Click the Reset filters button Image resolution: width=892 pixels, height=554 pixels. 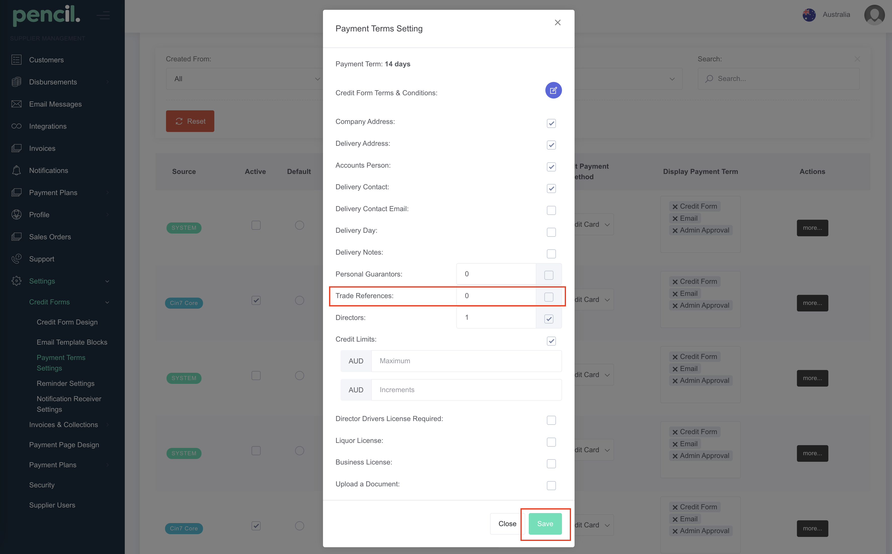(x=190, y=121)
